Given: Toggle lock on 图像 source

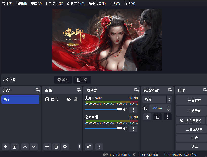Looking at the screenshot, I should [x=76, y=99].
